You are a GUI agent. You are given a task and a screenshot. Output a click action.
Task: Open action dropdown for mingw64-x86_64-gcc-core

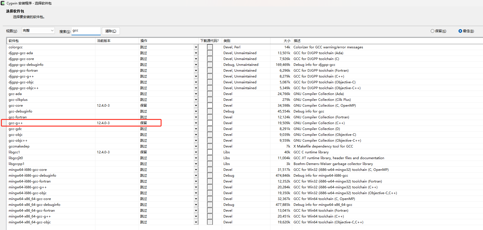196,199
